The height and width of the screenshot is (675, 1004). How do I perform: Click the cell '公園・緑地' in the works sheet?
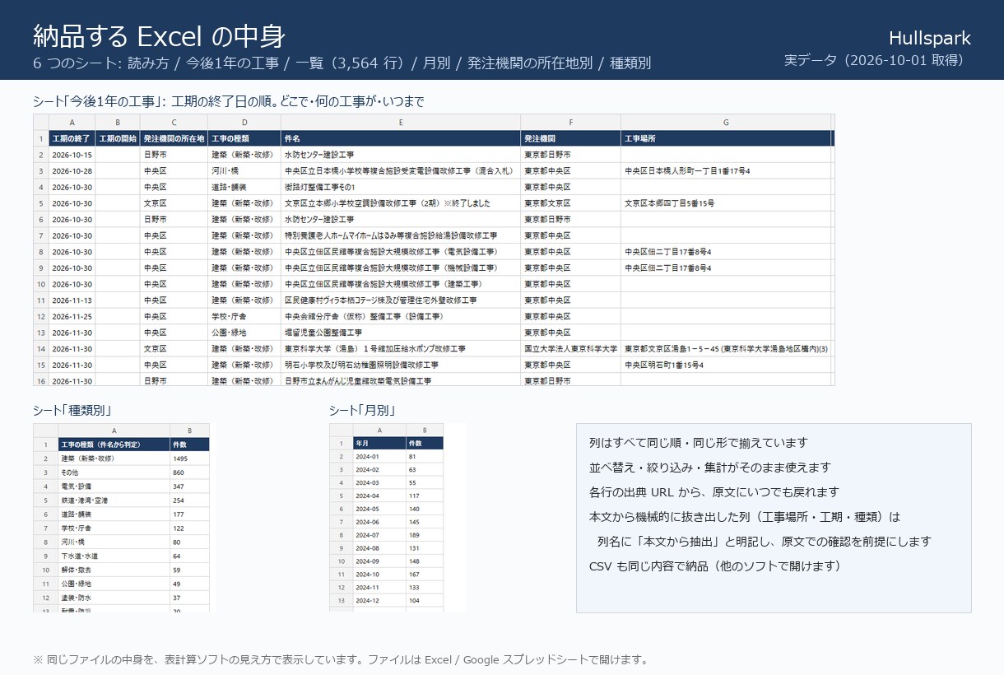point(244,333)
